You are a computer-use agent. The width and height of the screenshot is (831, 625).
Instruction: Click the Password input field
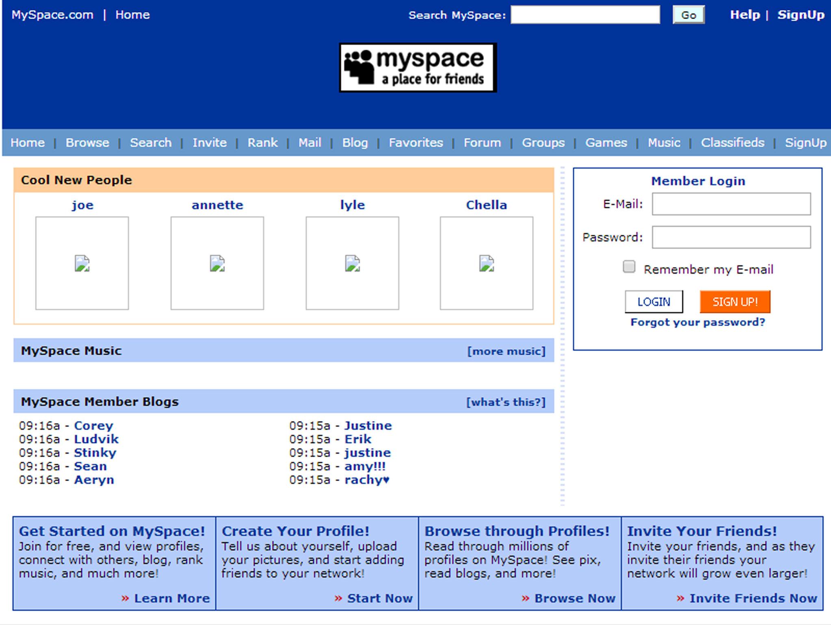coord(731,237)
